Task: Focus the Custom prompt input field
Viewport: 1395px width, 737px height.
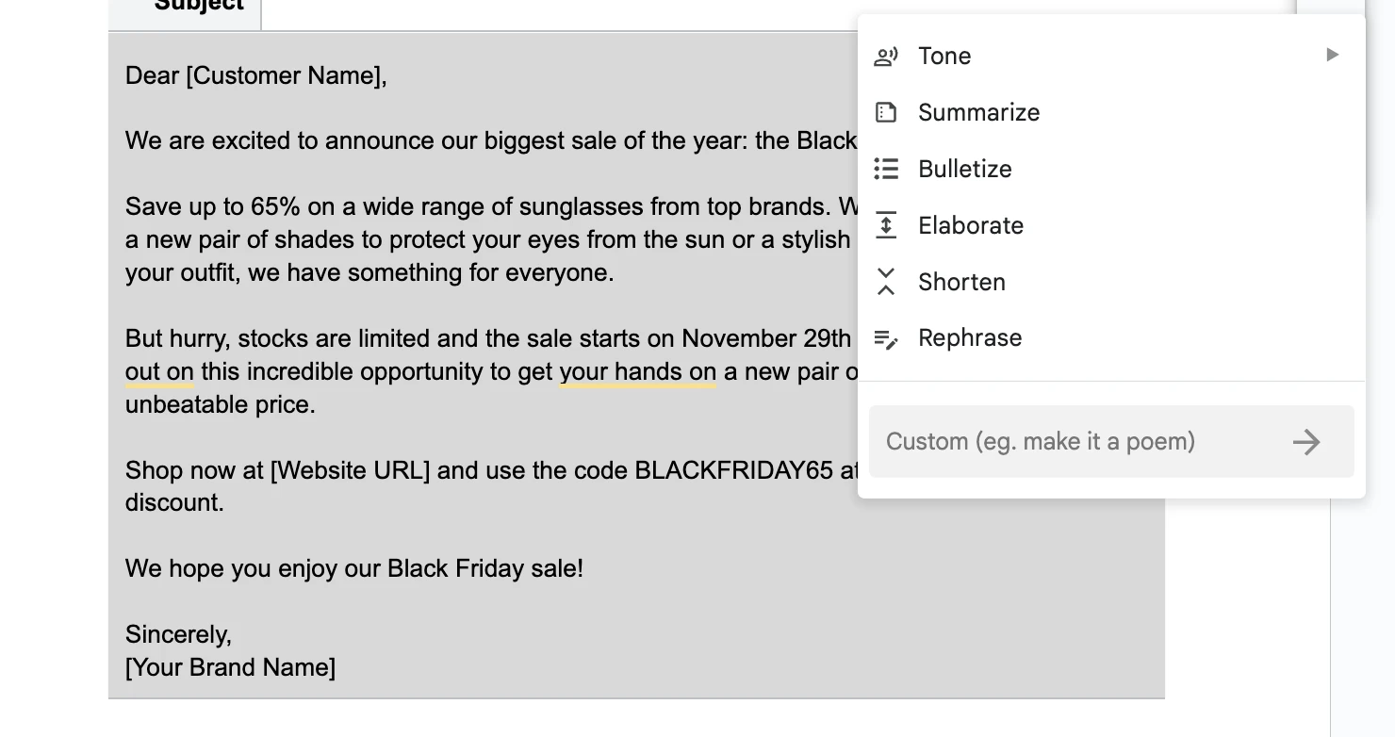Action: click(x=1075, y=442)
